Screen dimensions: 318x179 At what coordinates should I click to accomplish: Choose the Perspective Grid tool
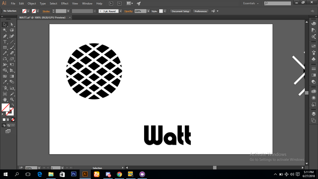point(12,71)
